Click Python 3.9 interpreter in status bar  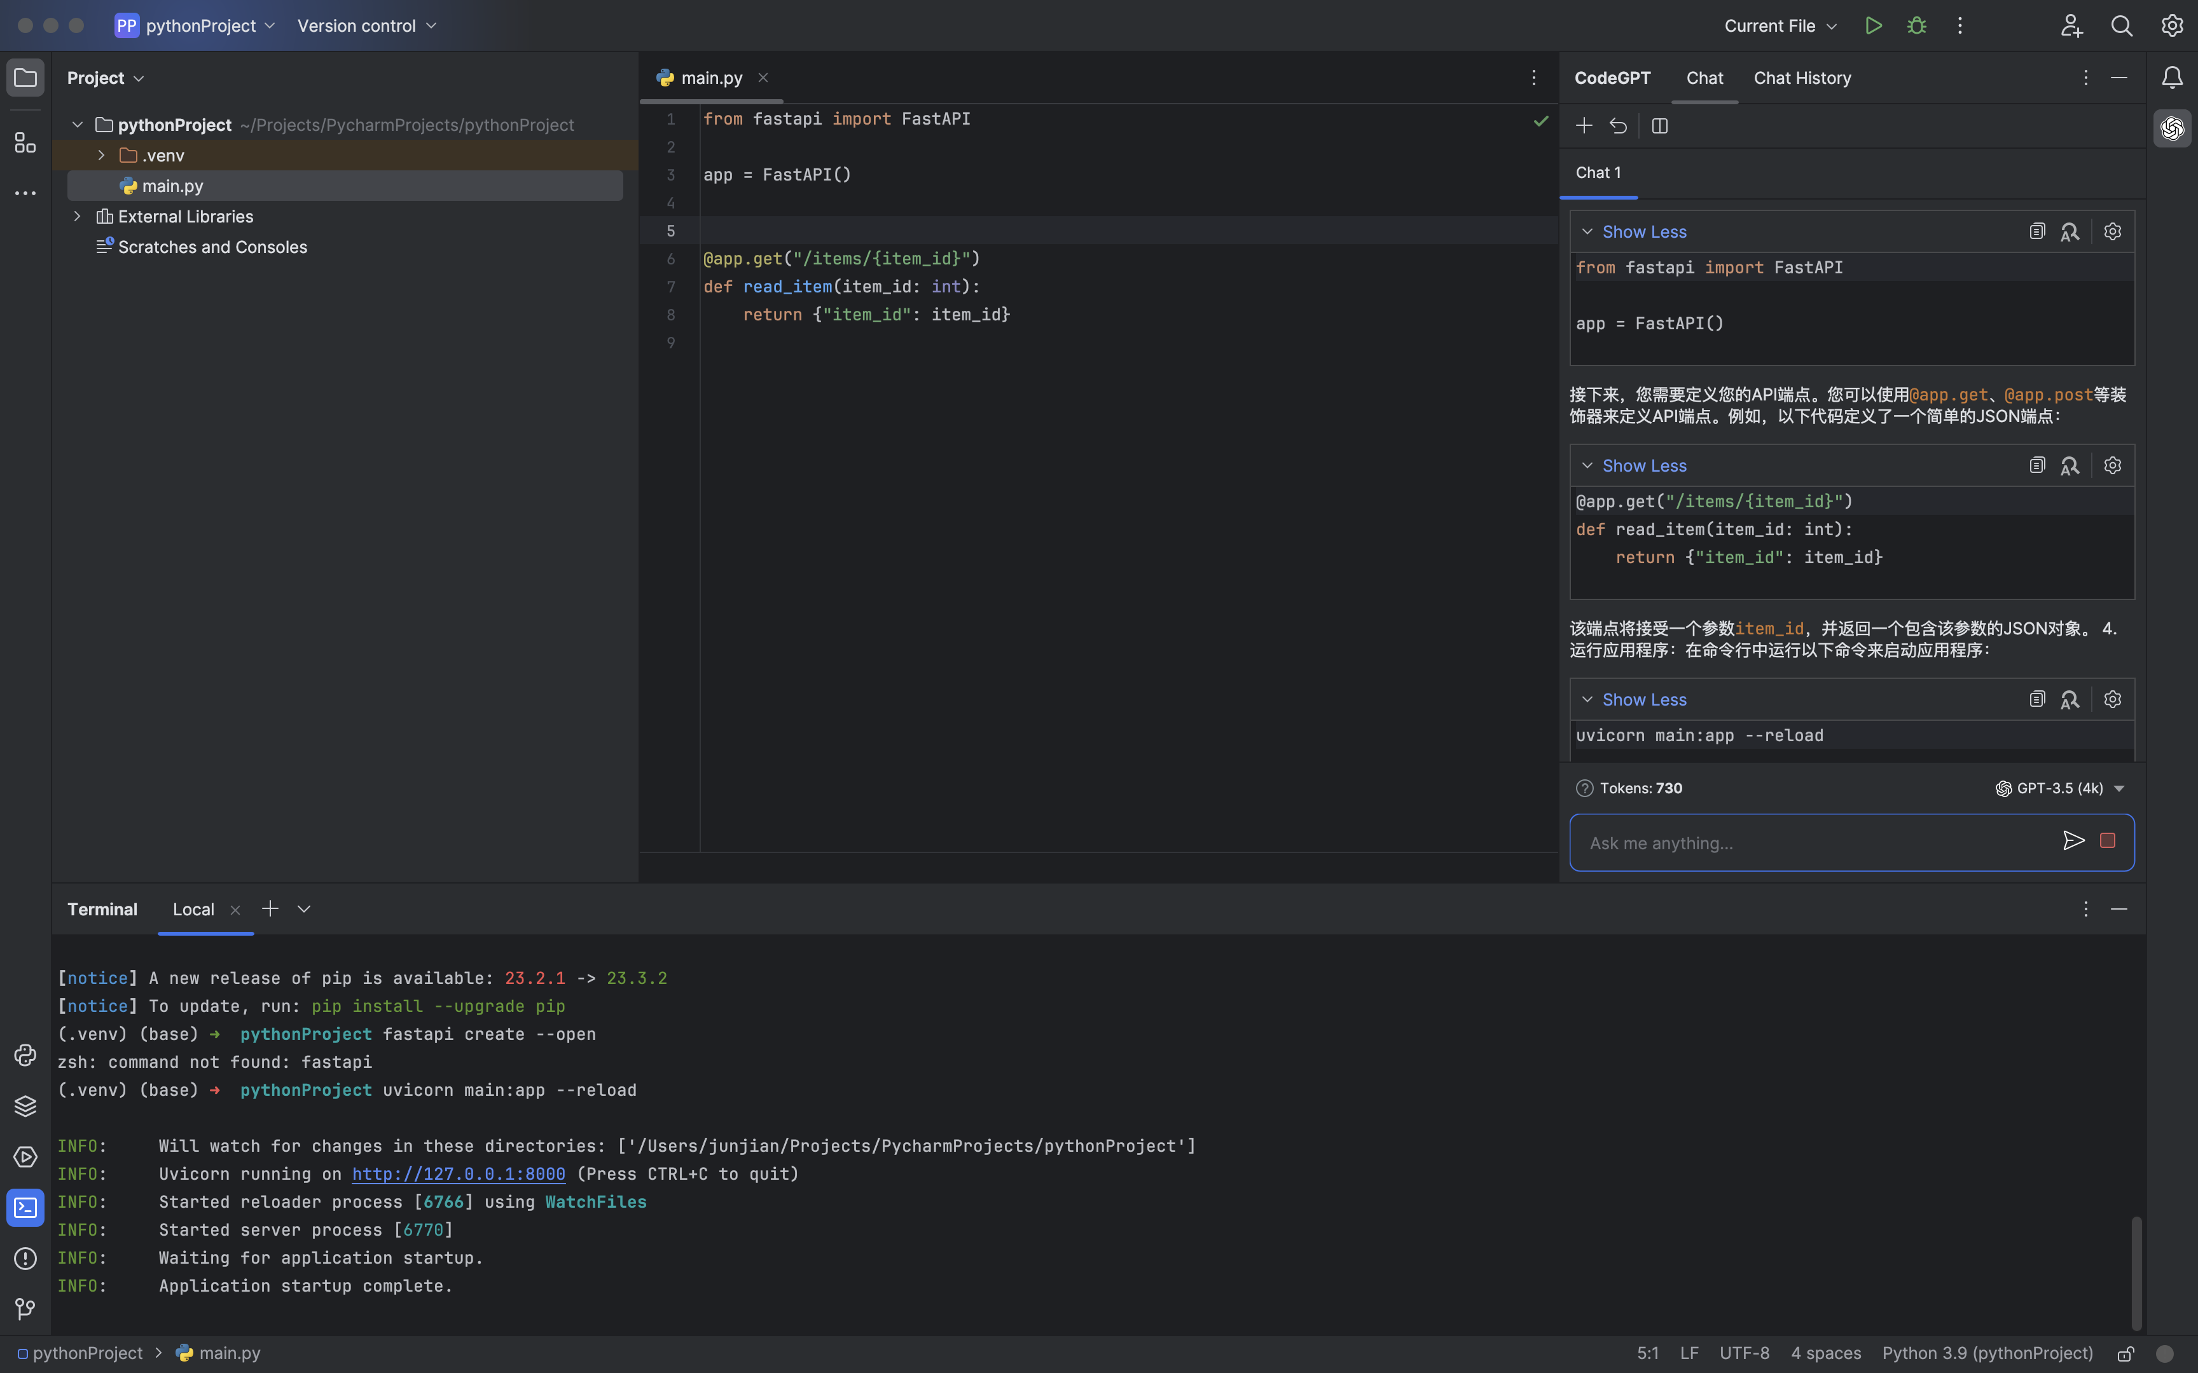1986,1353
